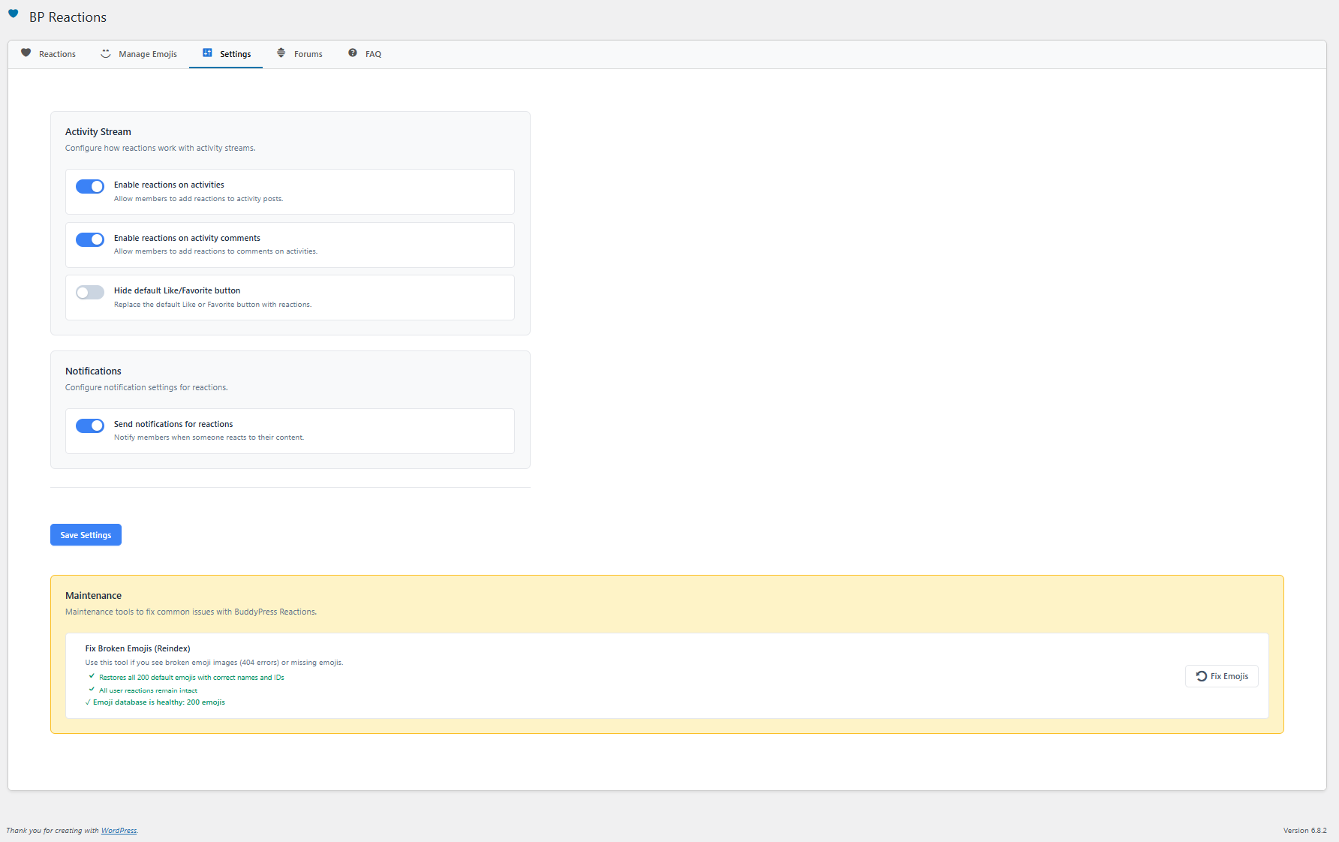Click 'Allow members to add reactions to comments' text

coord(215,251)
